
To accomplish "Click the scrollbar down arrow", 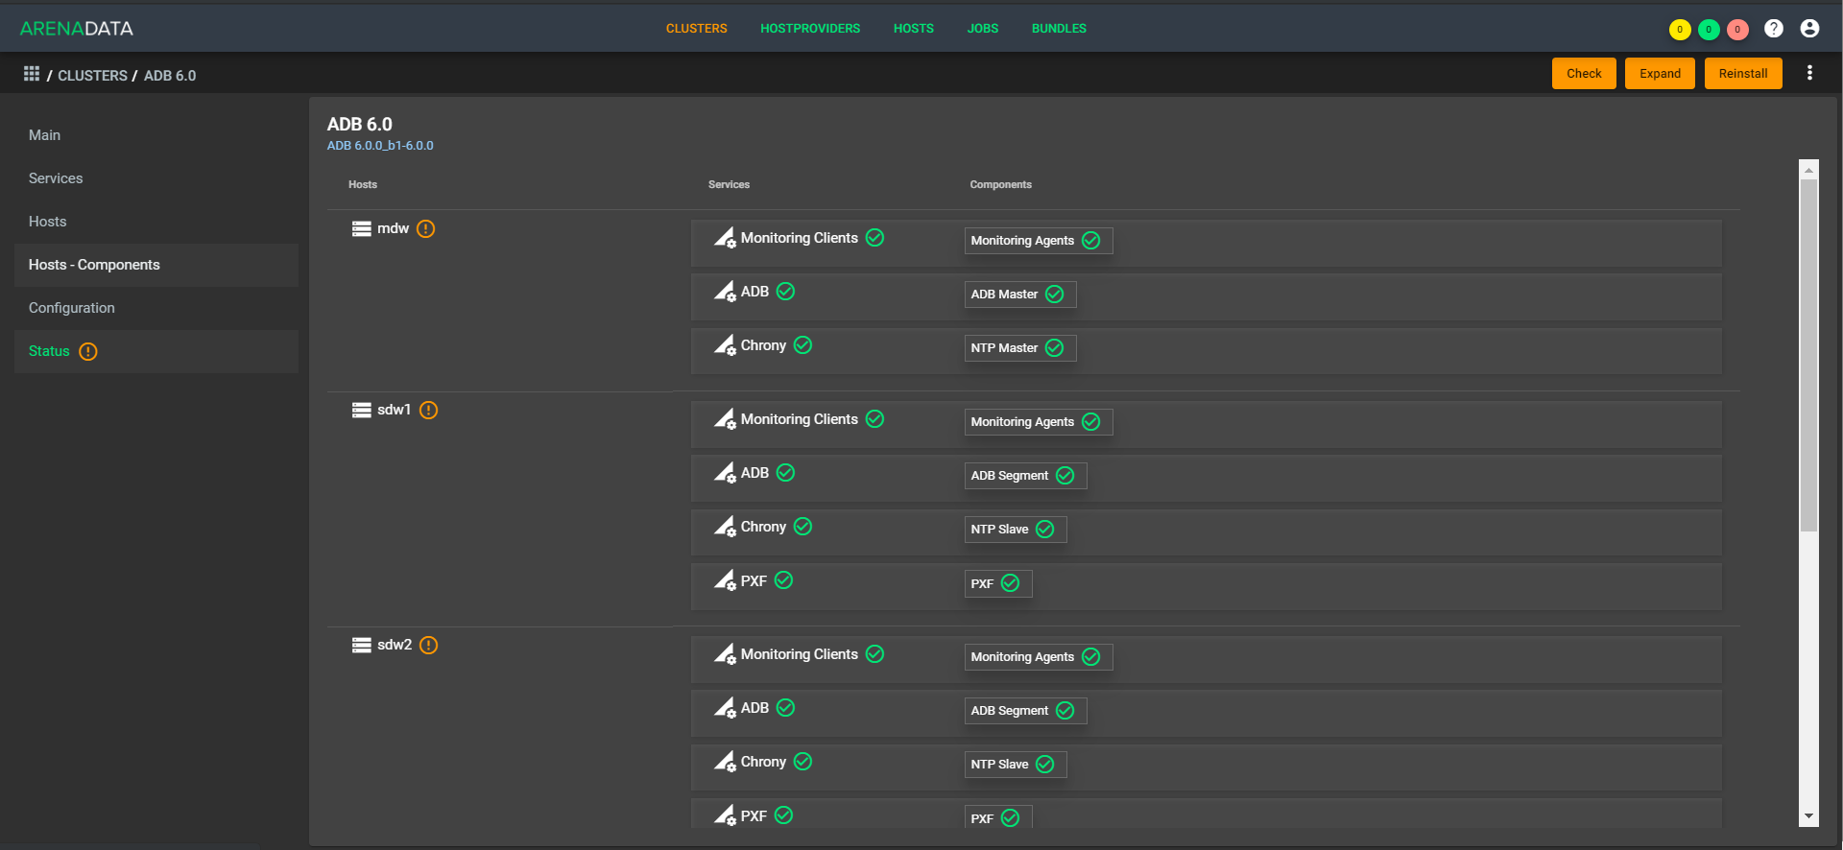I will (x=1809, y=816).
